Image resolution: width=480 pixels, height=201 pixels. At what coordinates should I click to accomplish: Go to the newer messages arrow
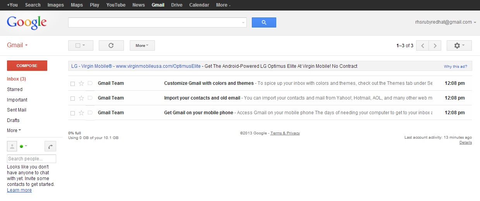pos(423,46)
